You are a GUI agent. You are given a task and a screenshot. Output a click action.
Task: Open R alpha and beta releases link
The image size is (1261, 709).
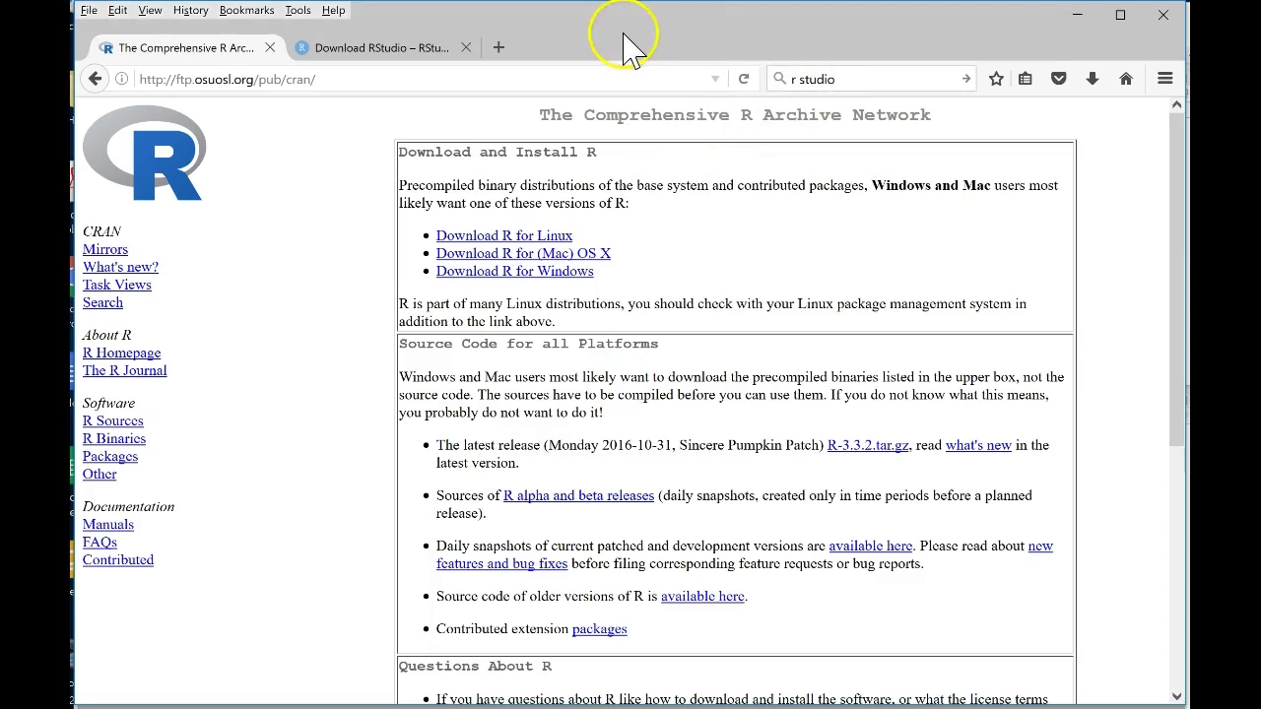pyautogui.click(x=578, y=495)
